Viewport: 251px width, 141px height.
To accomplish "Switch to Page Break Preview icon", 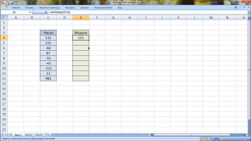I will click(x=210, y=139).
